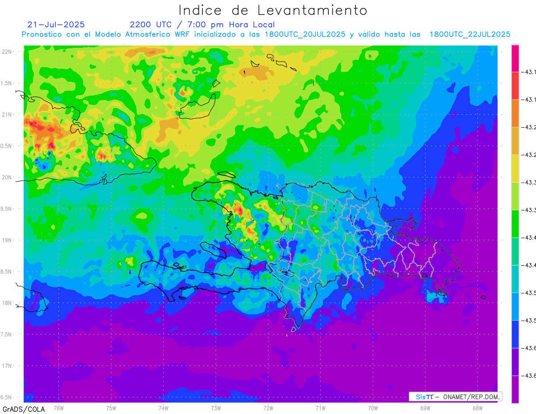This screenshot has height=414, width=536.
Task: Click the '73W' longitude label
Action: [x=216, y=408]
